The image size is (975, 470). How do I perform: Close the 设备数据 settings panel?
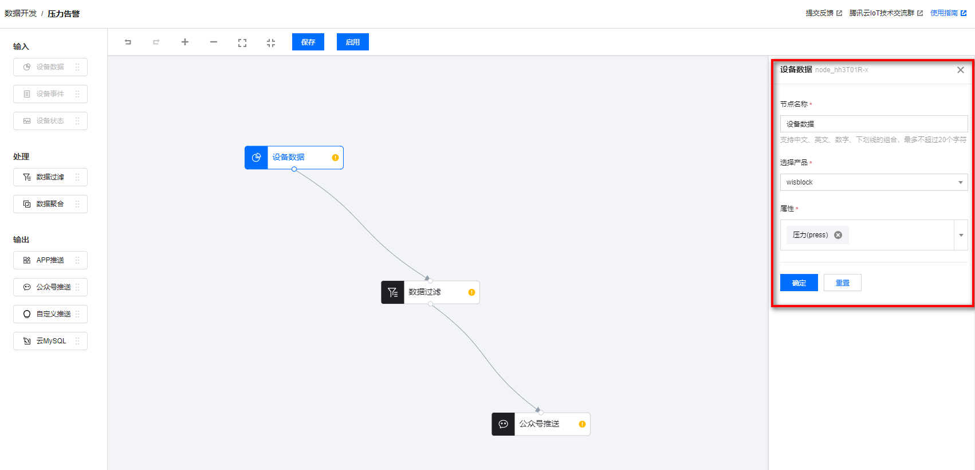(961, 70)
